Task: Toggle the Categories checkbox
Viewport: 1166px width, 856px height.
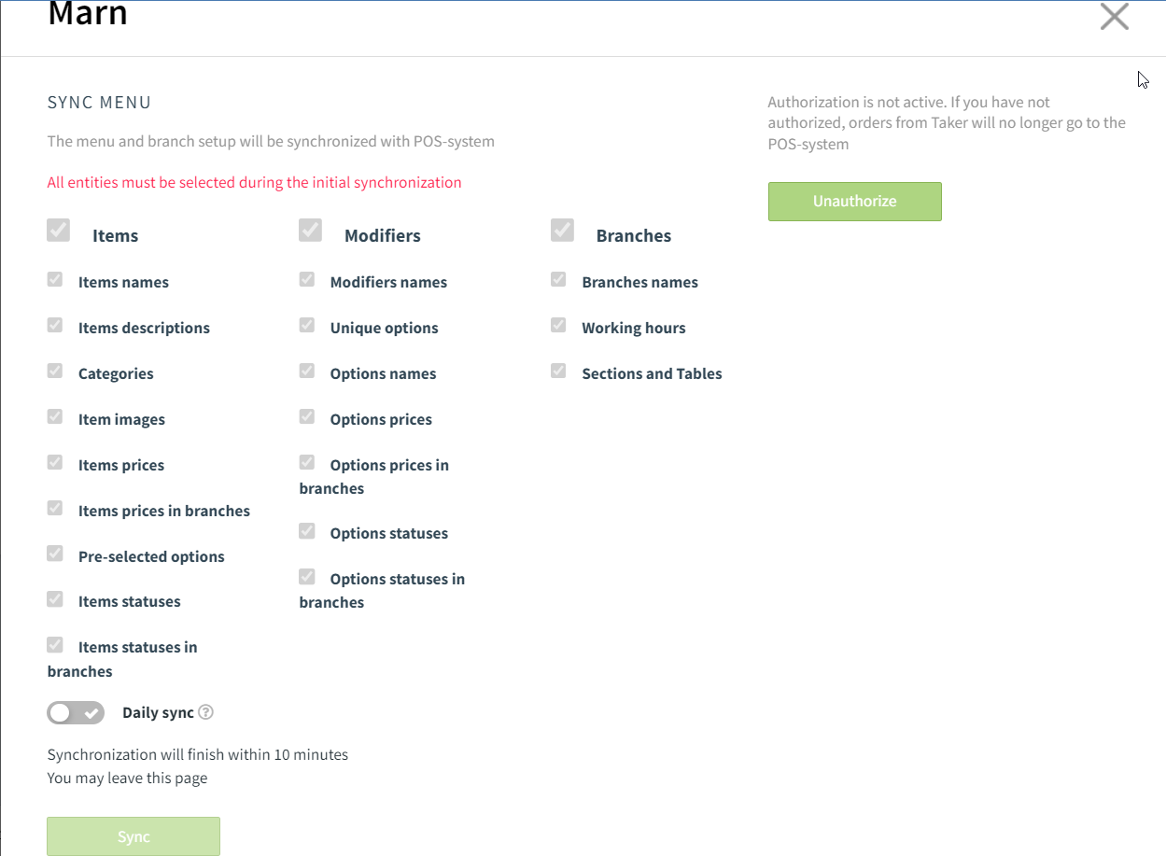Action: 55,371
